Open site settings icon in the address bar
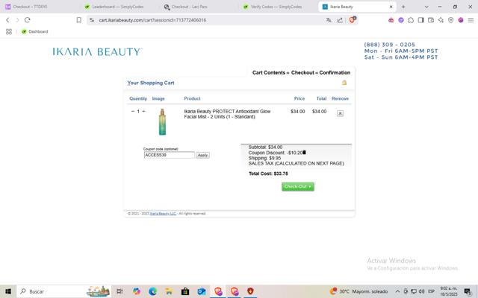Viewport: 478px width, 298px height. (x=91, y=20)
